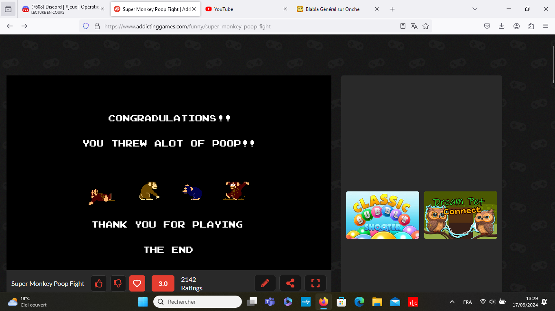Click the address bar URL field
The image size is (555, 311).
coord(244,26)
